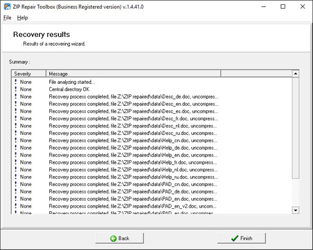Viewport: 313px width, 250px height.
Task: Click the scrollbar up arrow in summary list
Action: coord(295,73)
